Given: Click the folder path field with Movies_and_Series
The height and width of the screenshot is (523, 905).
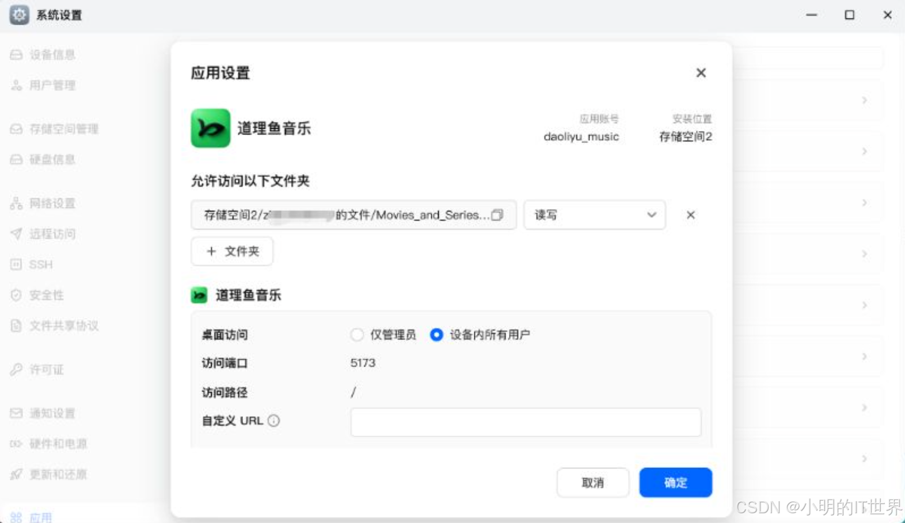Looking at the screenshot, I should pos(353,215).
